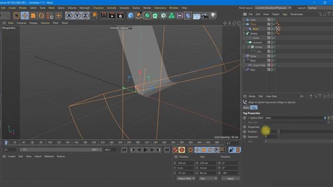The width and height of the screenshot is (333, 187).
Task: Select Helix object in Object Manager
Action: [x=253, y=20]
